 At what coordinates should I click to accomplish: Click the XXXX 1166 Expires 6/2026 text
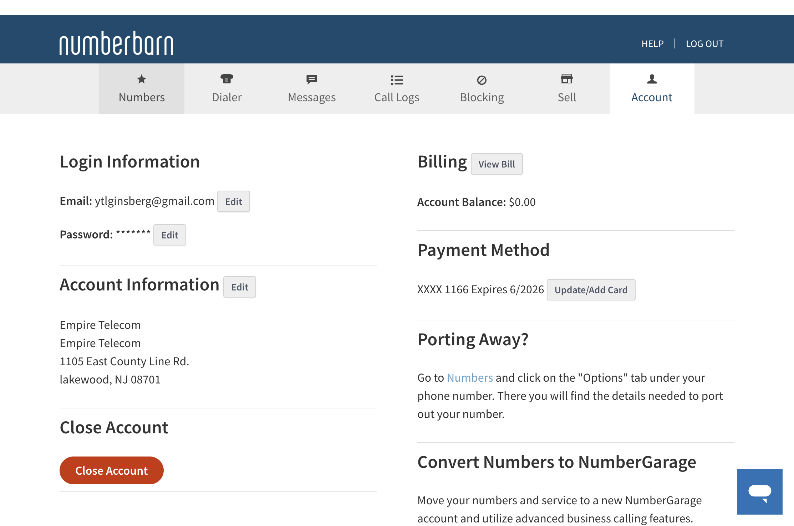480,289
